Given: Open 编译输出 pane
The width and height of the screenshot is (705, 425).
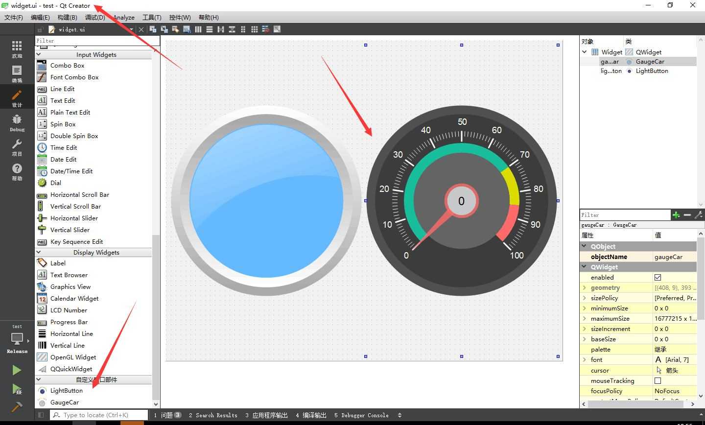Looking at the screenshot, I should 311,415.
